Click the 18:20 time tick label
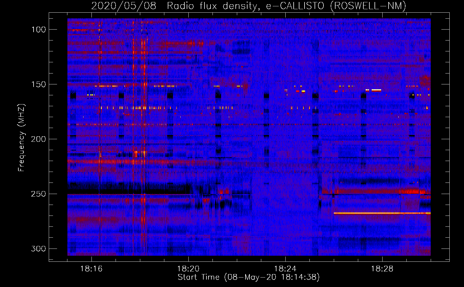Image resolution: width=464 pixels, height=287 pixels. pos(188,269)
